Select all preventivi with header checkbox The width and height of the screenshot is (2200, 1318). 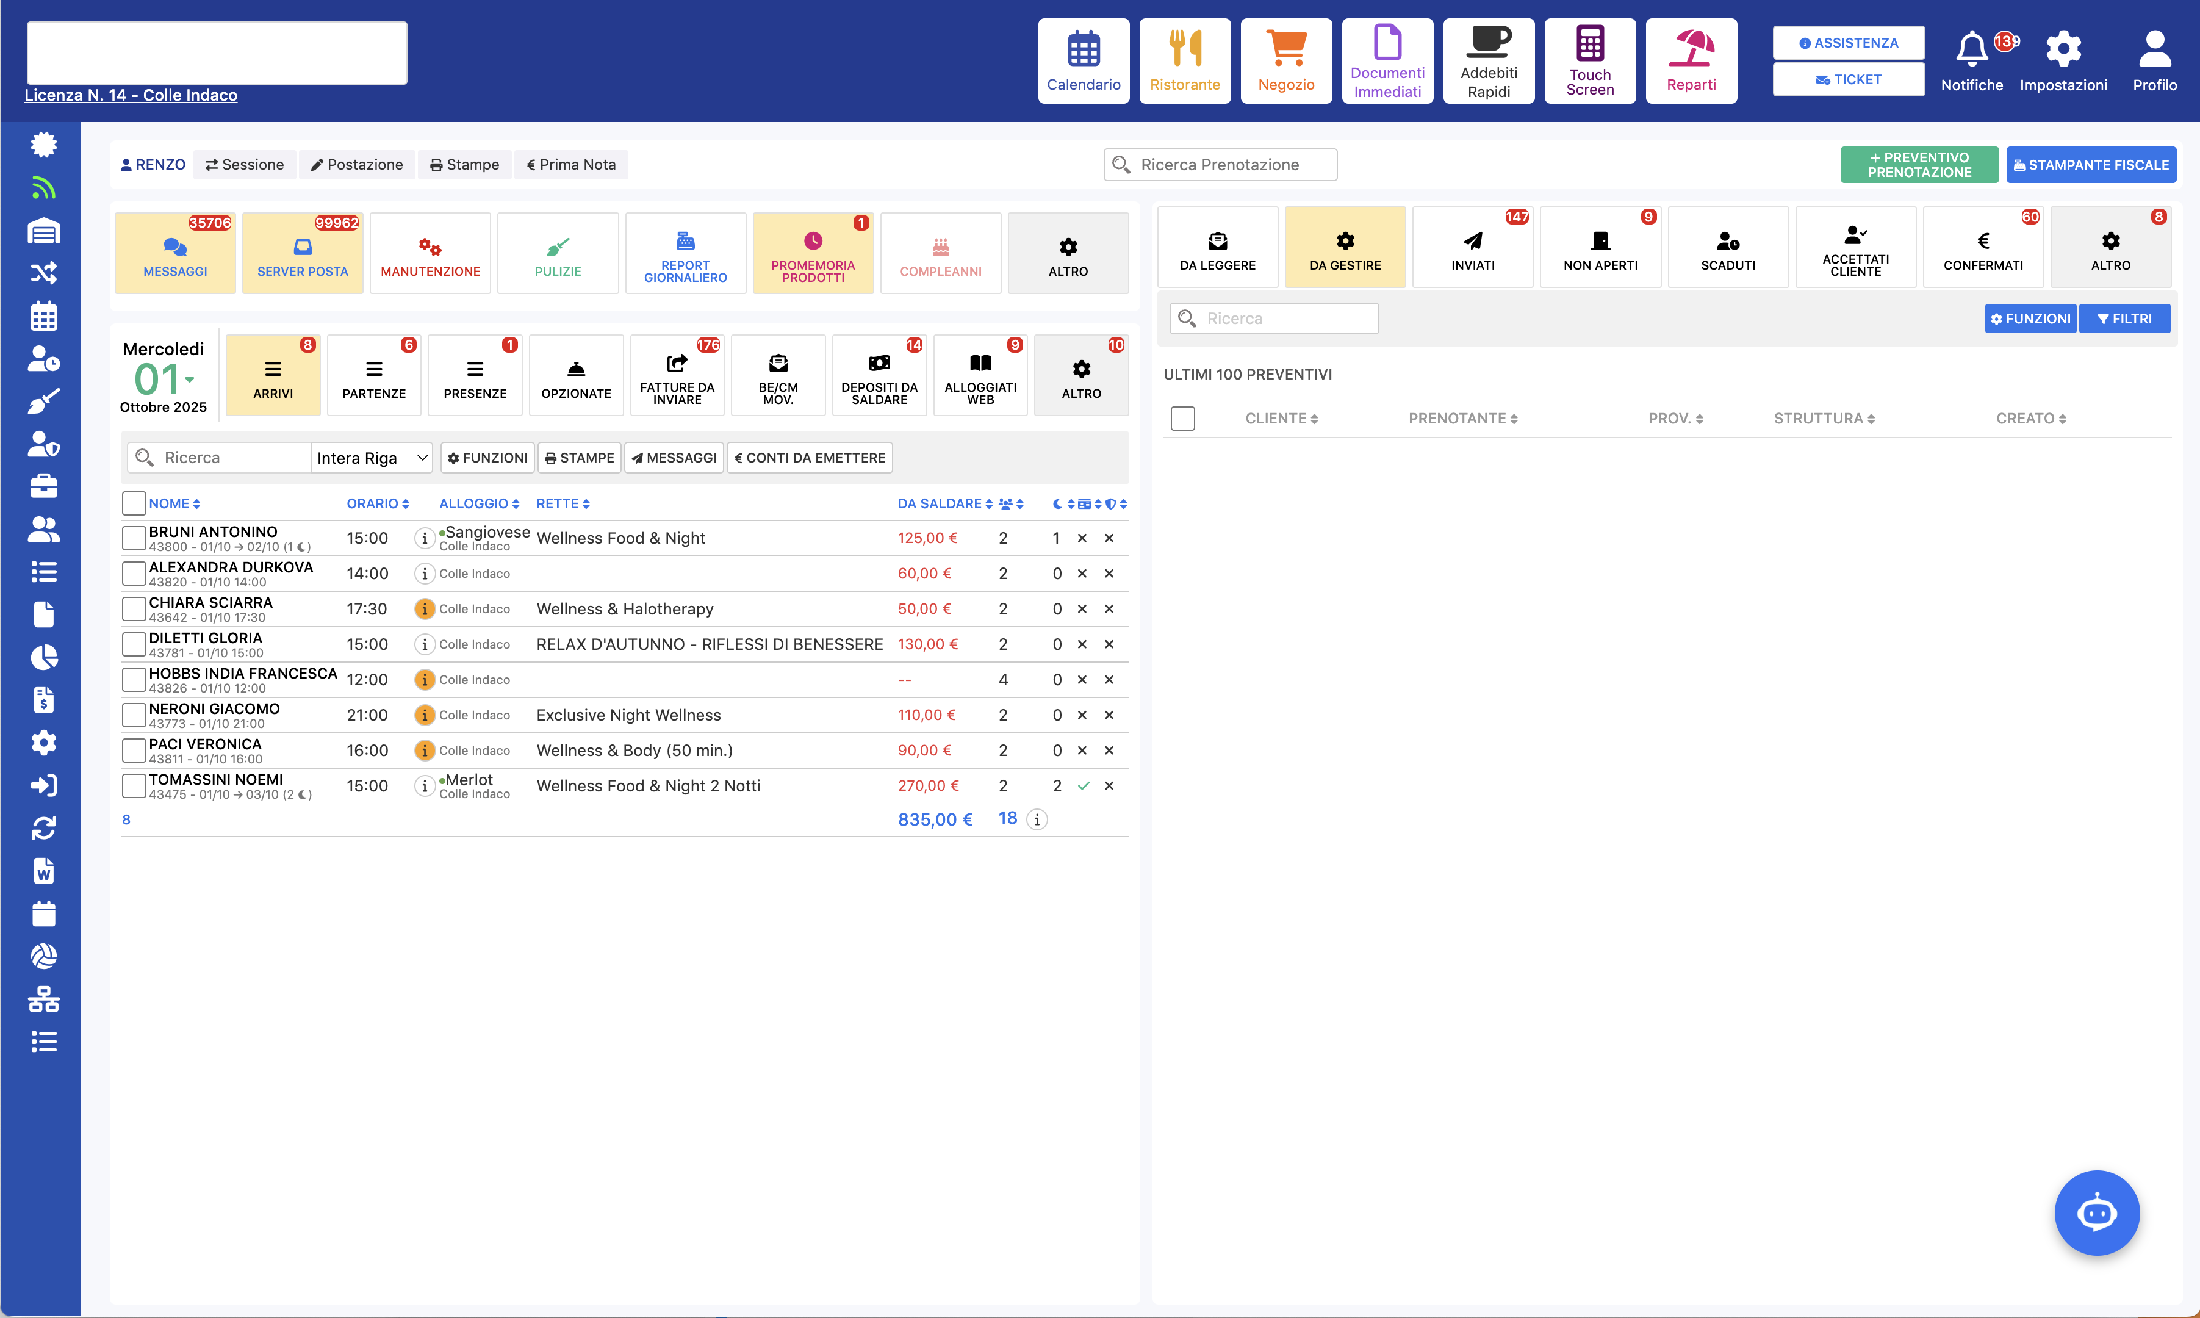[x=1182, y=419]
